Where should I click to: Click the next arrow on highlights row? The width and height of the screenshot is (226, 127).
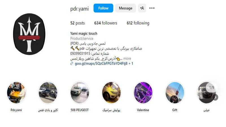coord(215,97)
